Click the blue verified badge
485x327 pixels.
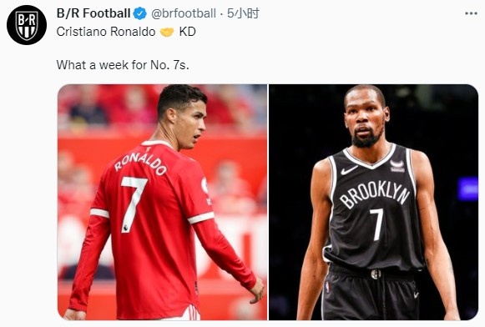click(x=139, y=13)
